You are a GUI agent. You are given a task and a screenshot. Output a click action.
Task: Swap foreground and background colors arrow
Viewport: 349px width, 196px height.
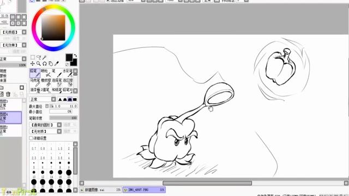click(75, 56)
